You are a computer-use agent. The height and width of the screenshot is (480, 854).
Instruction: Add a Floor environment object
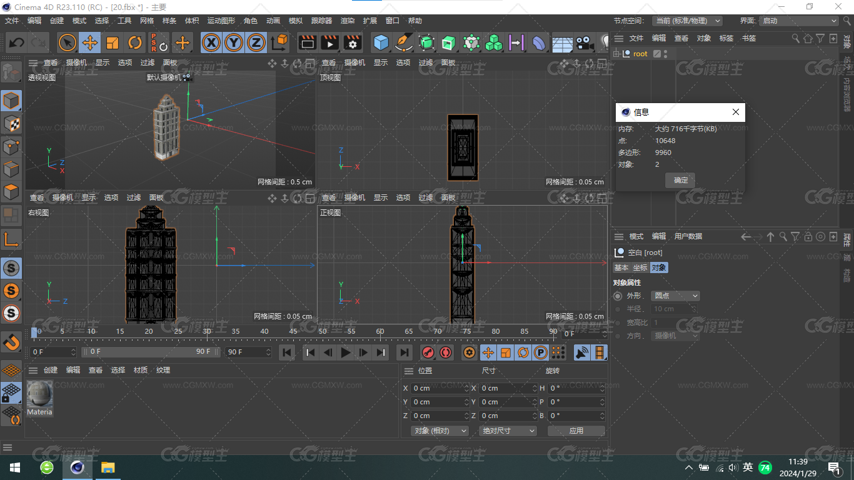(x=562, y=42)
